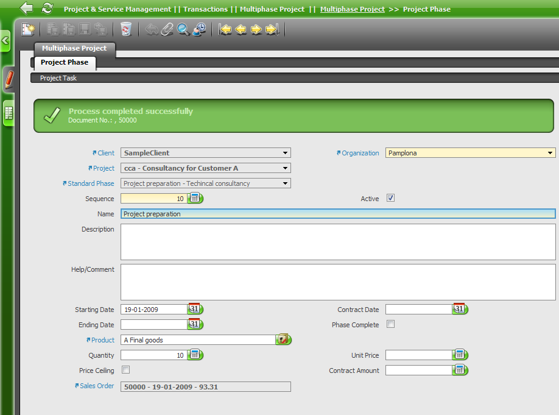Image resolution: width=559 pixels, height=415 pixels.
Task: Tick the Price Ceiling checkbox
Action: click(x=126, y=370)
